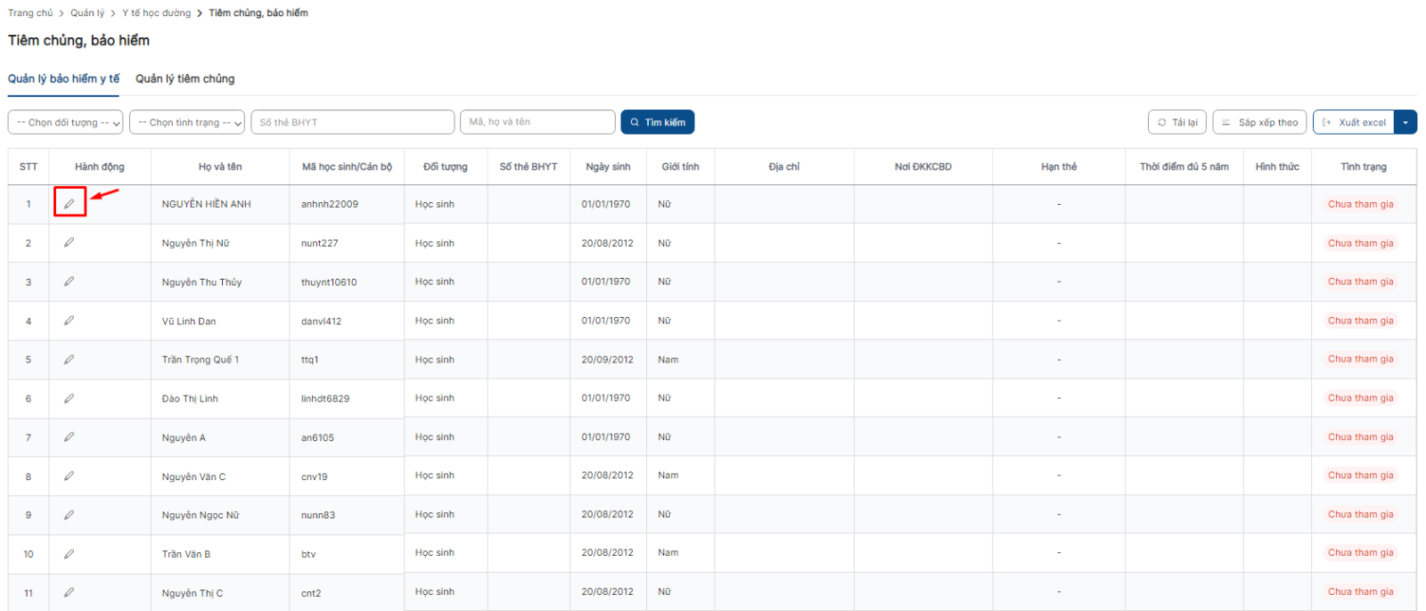Click Chưa tham gia status for NGUYỄN HIỀN ANH
The height and width of the screenshot is (611, 1426).
click(1360, 204)
